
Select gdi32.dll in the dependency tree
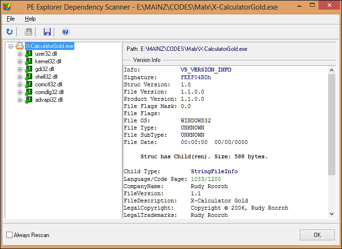45,69
